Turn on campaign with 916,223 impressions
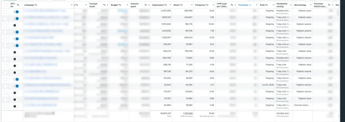Viewport: 345px width, 122px height. (x=16, y=52)
